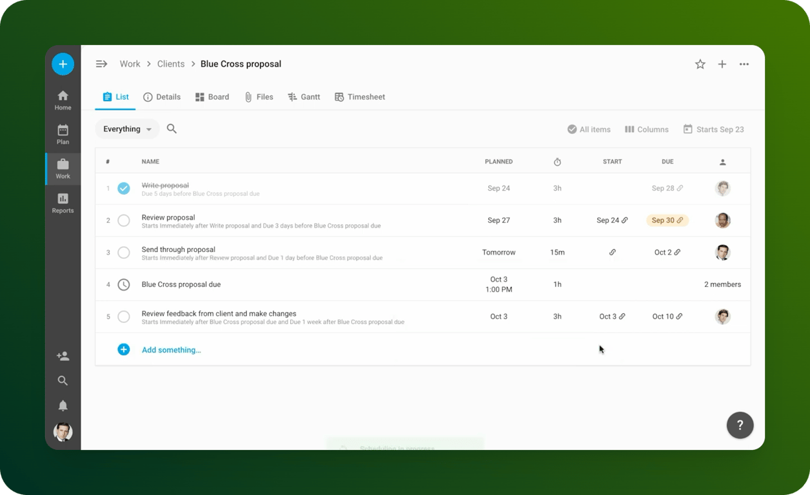Viewport: 810px width, 495px height.
Task: Switch to the Board tab
Action: 212,97
